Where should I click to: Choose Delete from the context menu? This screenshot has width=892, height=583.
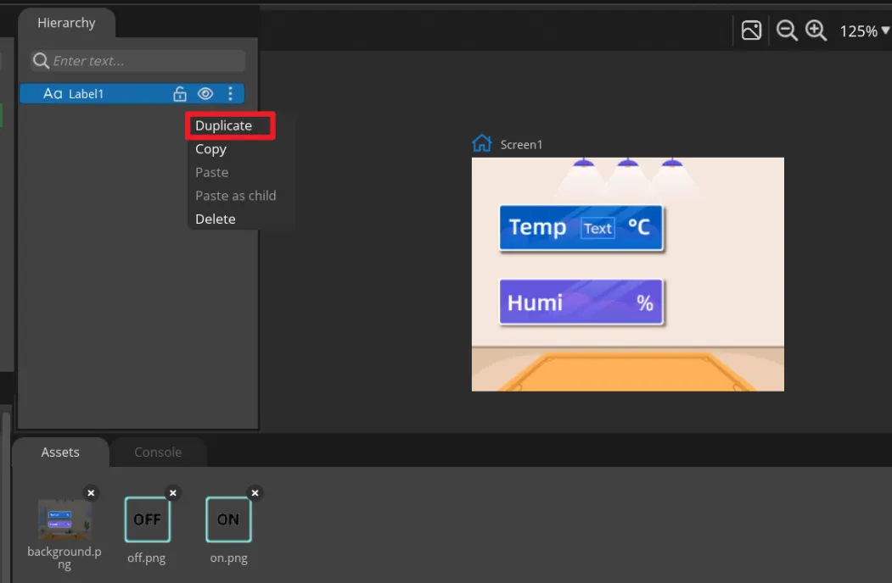[215, 219]
